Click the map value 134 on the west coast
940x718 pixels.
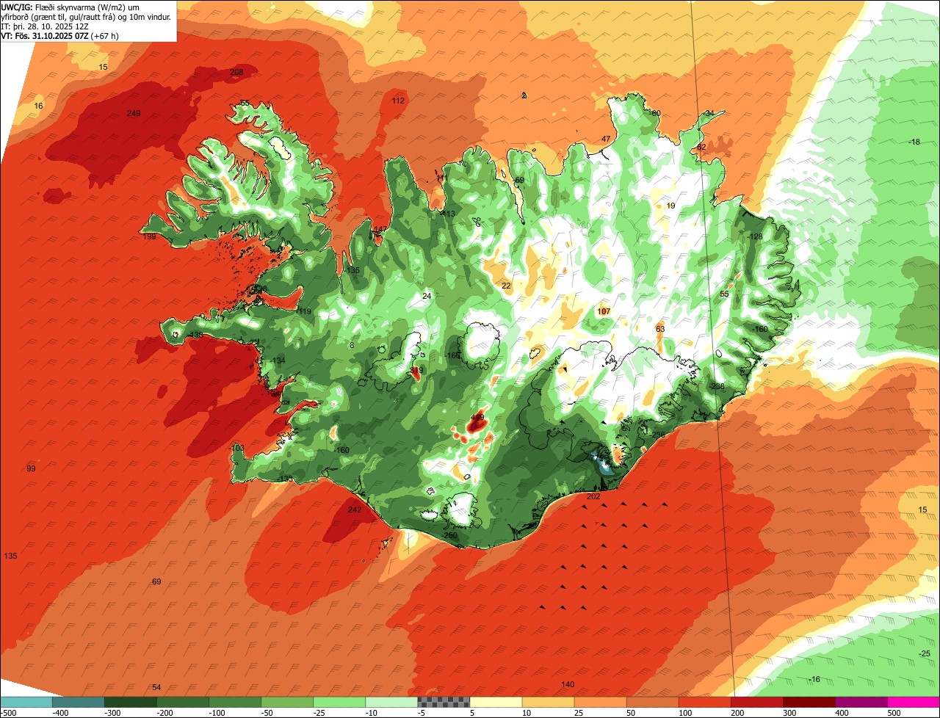[278, 360]
